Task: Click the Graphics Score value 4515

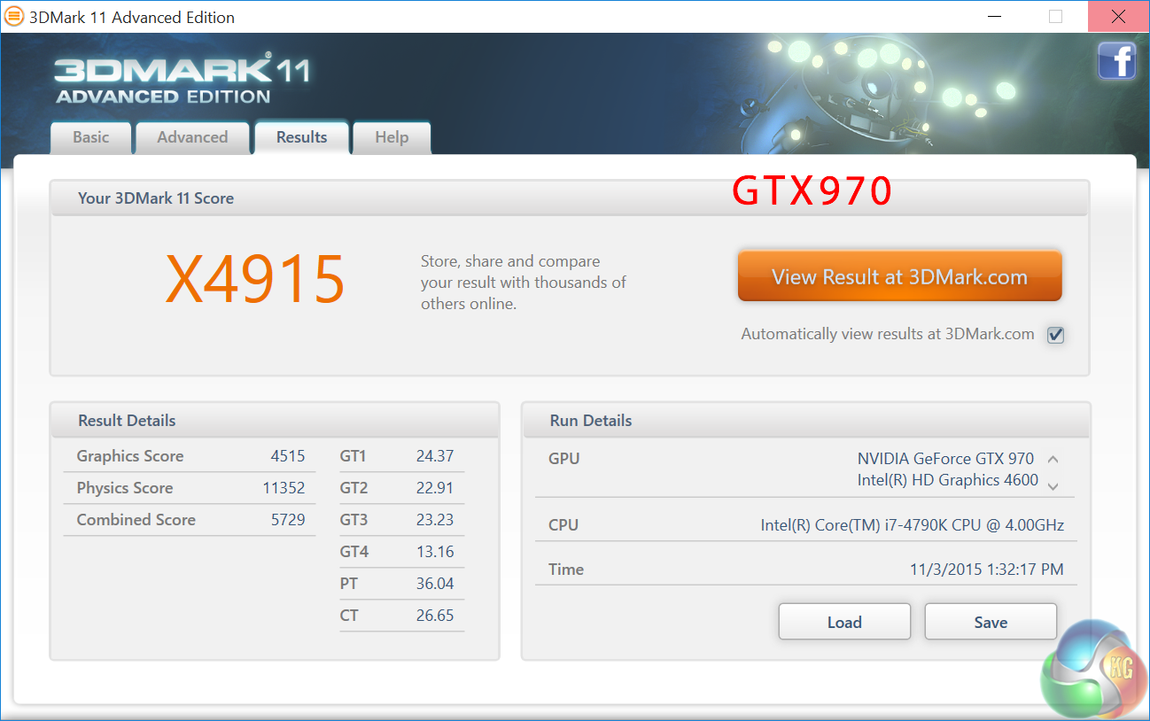Action: 288,456
